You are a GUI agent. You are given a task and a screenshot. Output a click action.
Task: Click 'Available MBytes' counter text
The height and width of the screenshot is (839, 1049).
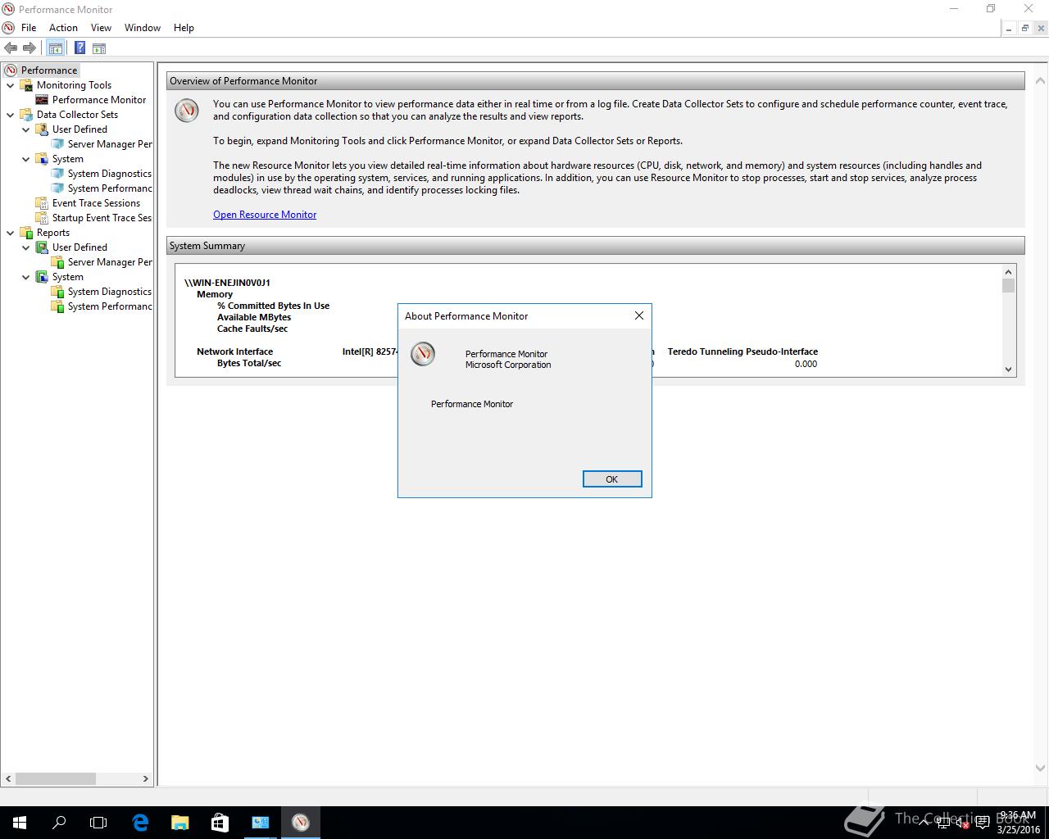tap(254, 317)
